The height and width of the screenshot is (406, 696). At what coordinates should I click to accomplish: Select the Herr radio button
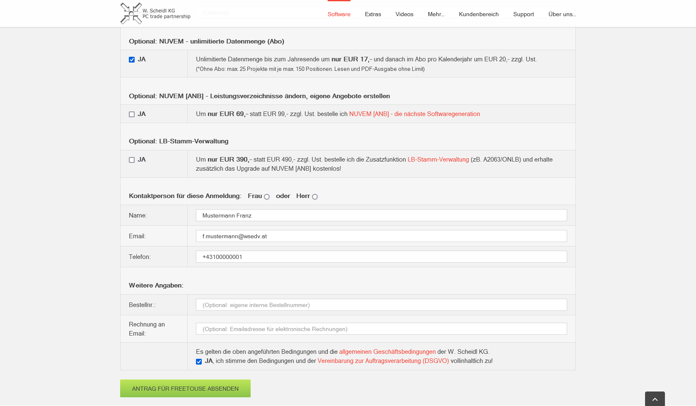[x=315, y=197]
